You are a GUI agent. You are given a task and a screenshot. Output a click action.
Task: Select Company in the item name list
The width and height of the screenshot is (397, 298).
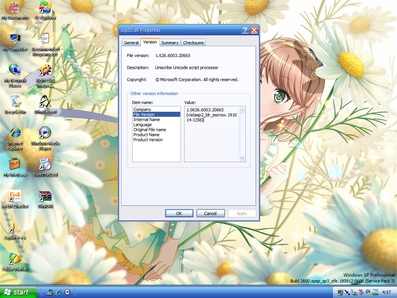(157, 109)
